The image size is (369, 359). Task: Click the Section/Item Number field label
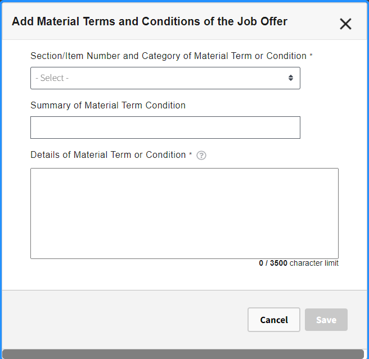(x=168, y=56)
